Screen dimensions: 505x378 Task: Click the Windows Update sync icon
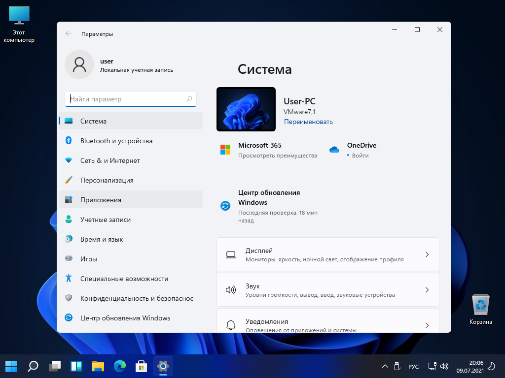225,206
